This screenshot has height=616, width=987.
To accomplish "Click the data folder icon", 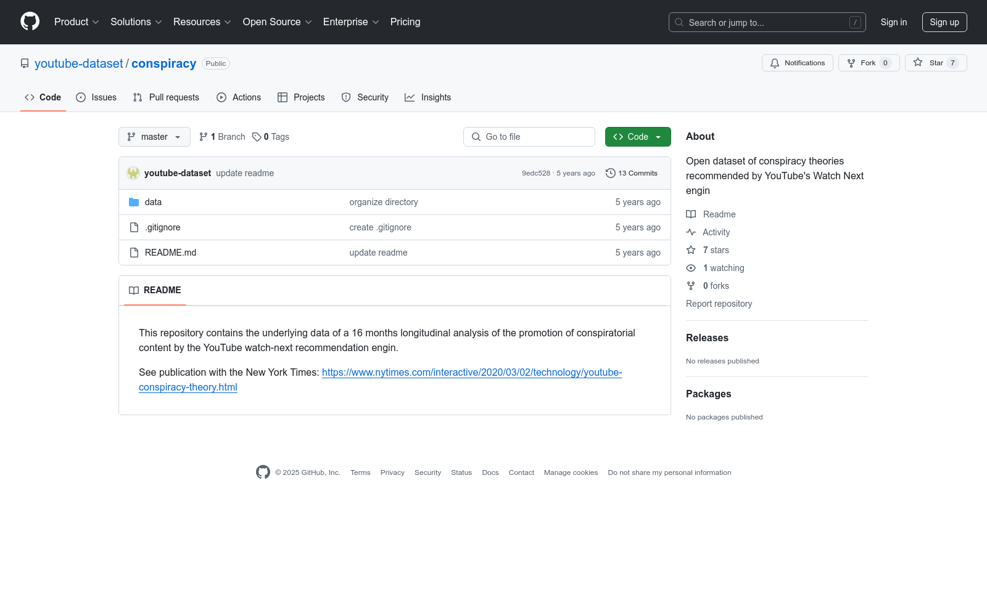I will (x=134, y=202).
